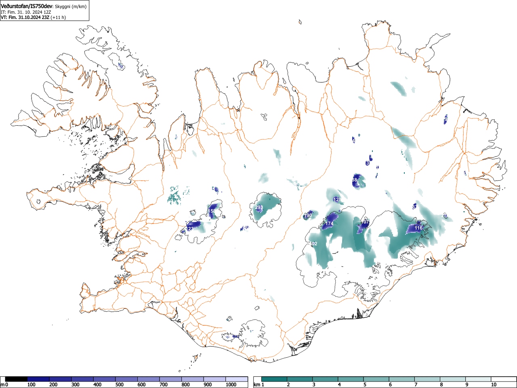Click the '500' tick label on the m scale
This screenshot has height=388, width=517.
coord(119,385)
